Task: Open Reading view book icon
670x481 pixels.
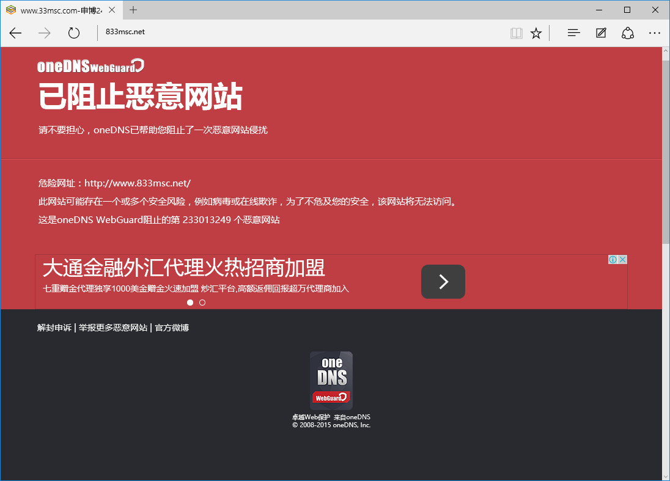Action: coord(516,33)
